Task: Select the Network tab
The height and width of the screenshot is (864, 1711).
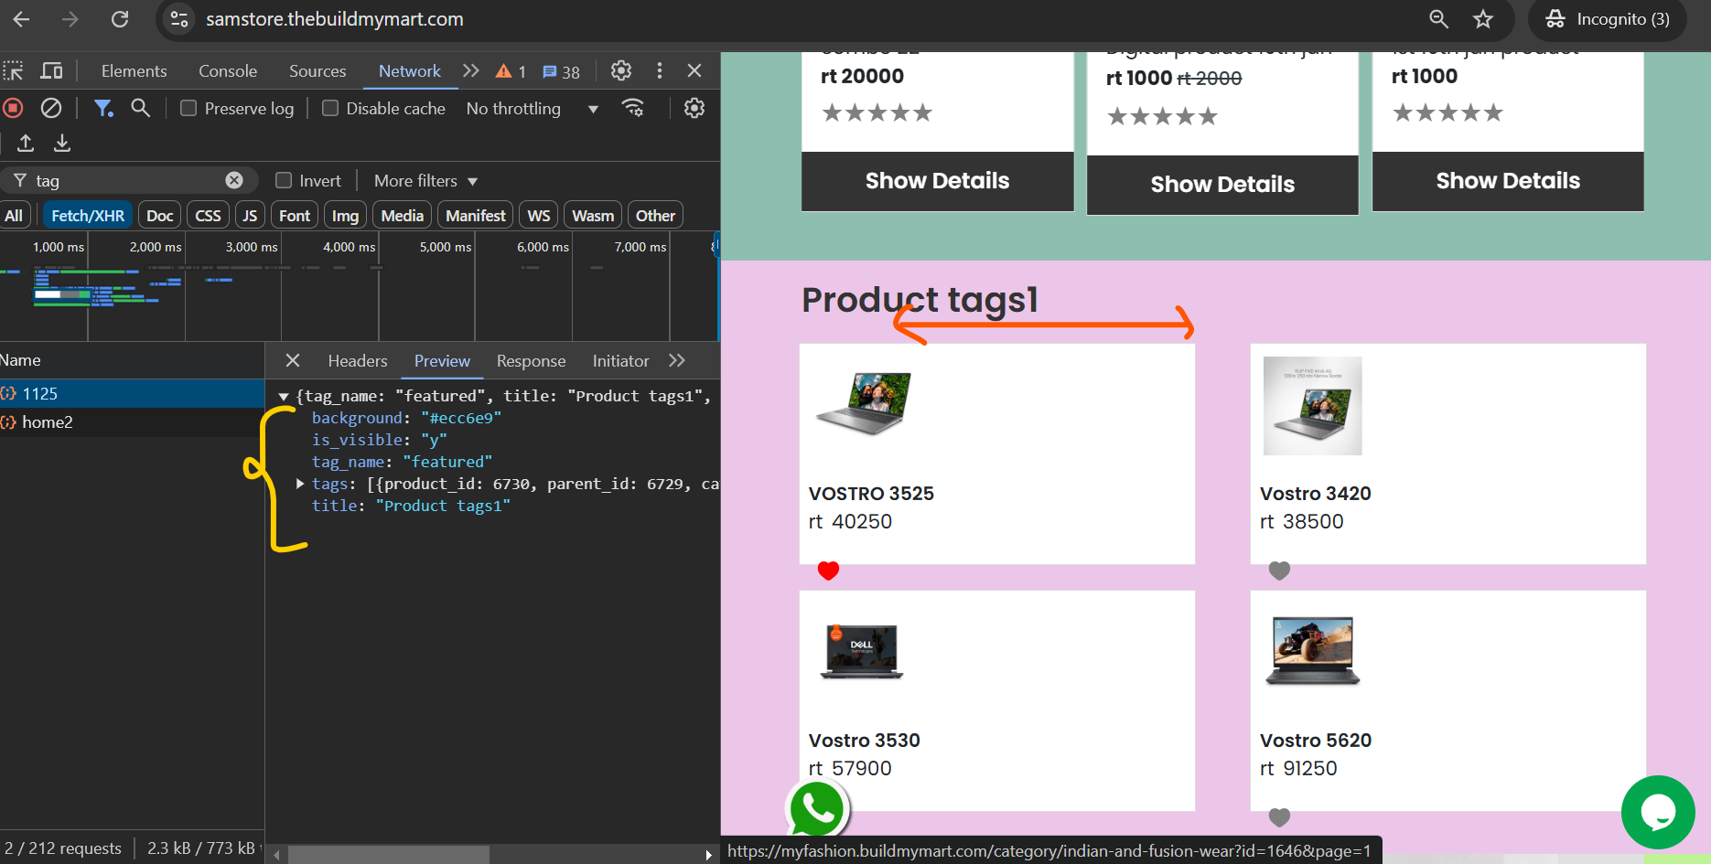Action: (x=410, y=70)
